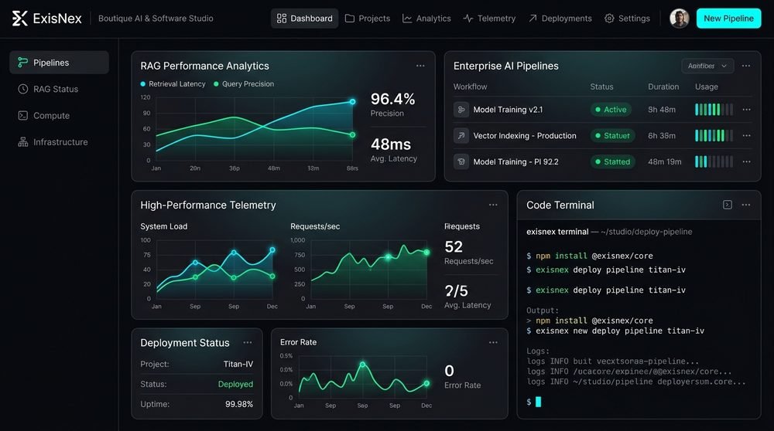Select Pipelines in the sidebar

(59, 63)
